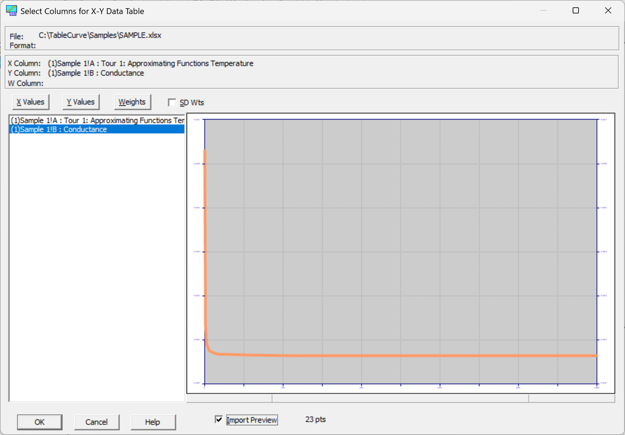Assign selected column as Y Values
Image resolution: width=625 pixels, height=435 pixels.
tap(81, 101)
